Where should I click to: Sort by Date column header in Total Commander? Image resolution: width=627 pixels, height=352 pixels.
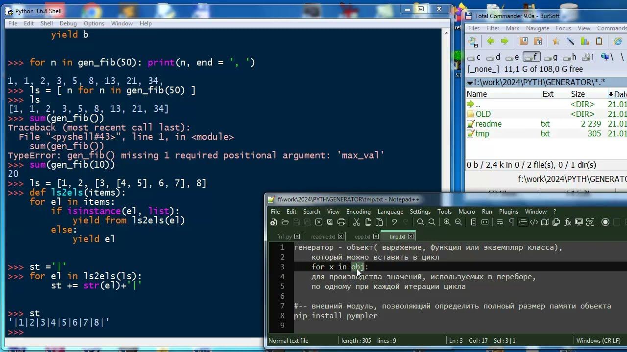tap(618, 94)
